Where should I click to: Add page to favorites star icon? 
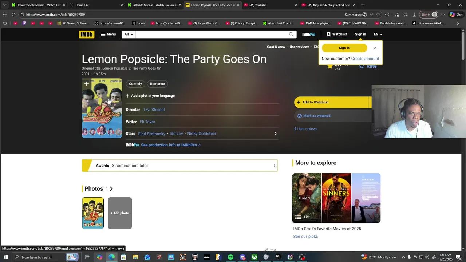[x=378, y=15]
